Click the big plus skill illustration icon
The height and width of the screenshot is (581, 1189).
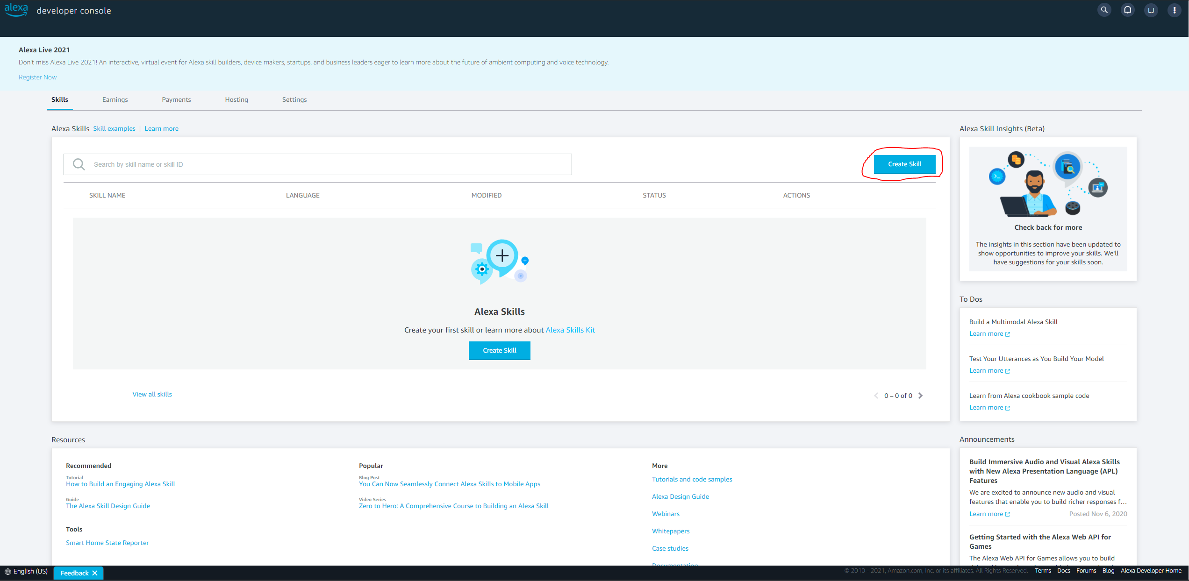[x=501, y=255]
